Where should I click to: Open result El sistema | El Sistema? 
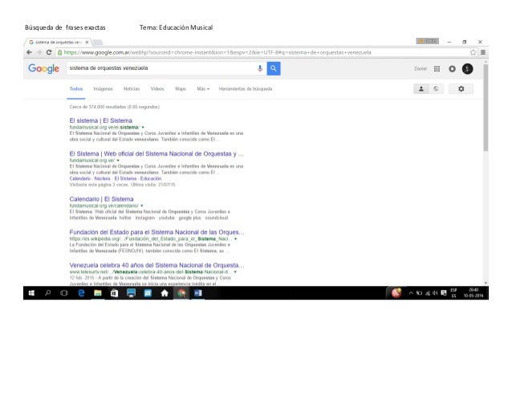tap(101, 120)
